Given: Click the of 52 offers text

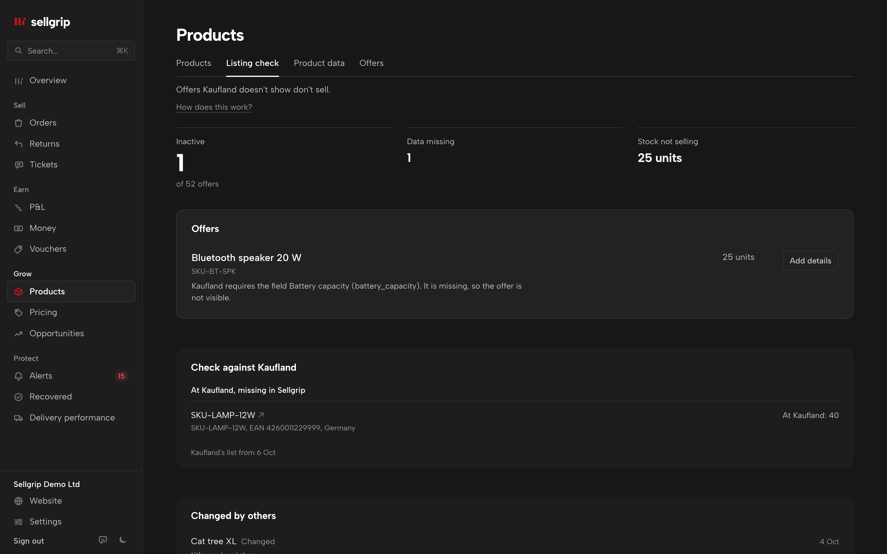Looking at the screenshot, I should (x=197, y=184).
